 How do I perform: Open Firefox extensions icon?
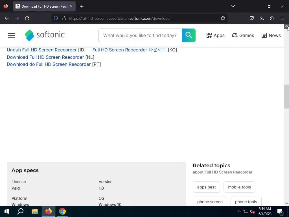pyautogui.click(x=272, y=18)
